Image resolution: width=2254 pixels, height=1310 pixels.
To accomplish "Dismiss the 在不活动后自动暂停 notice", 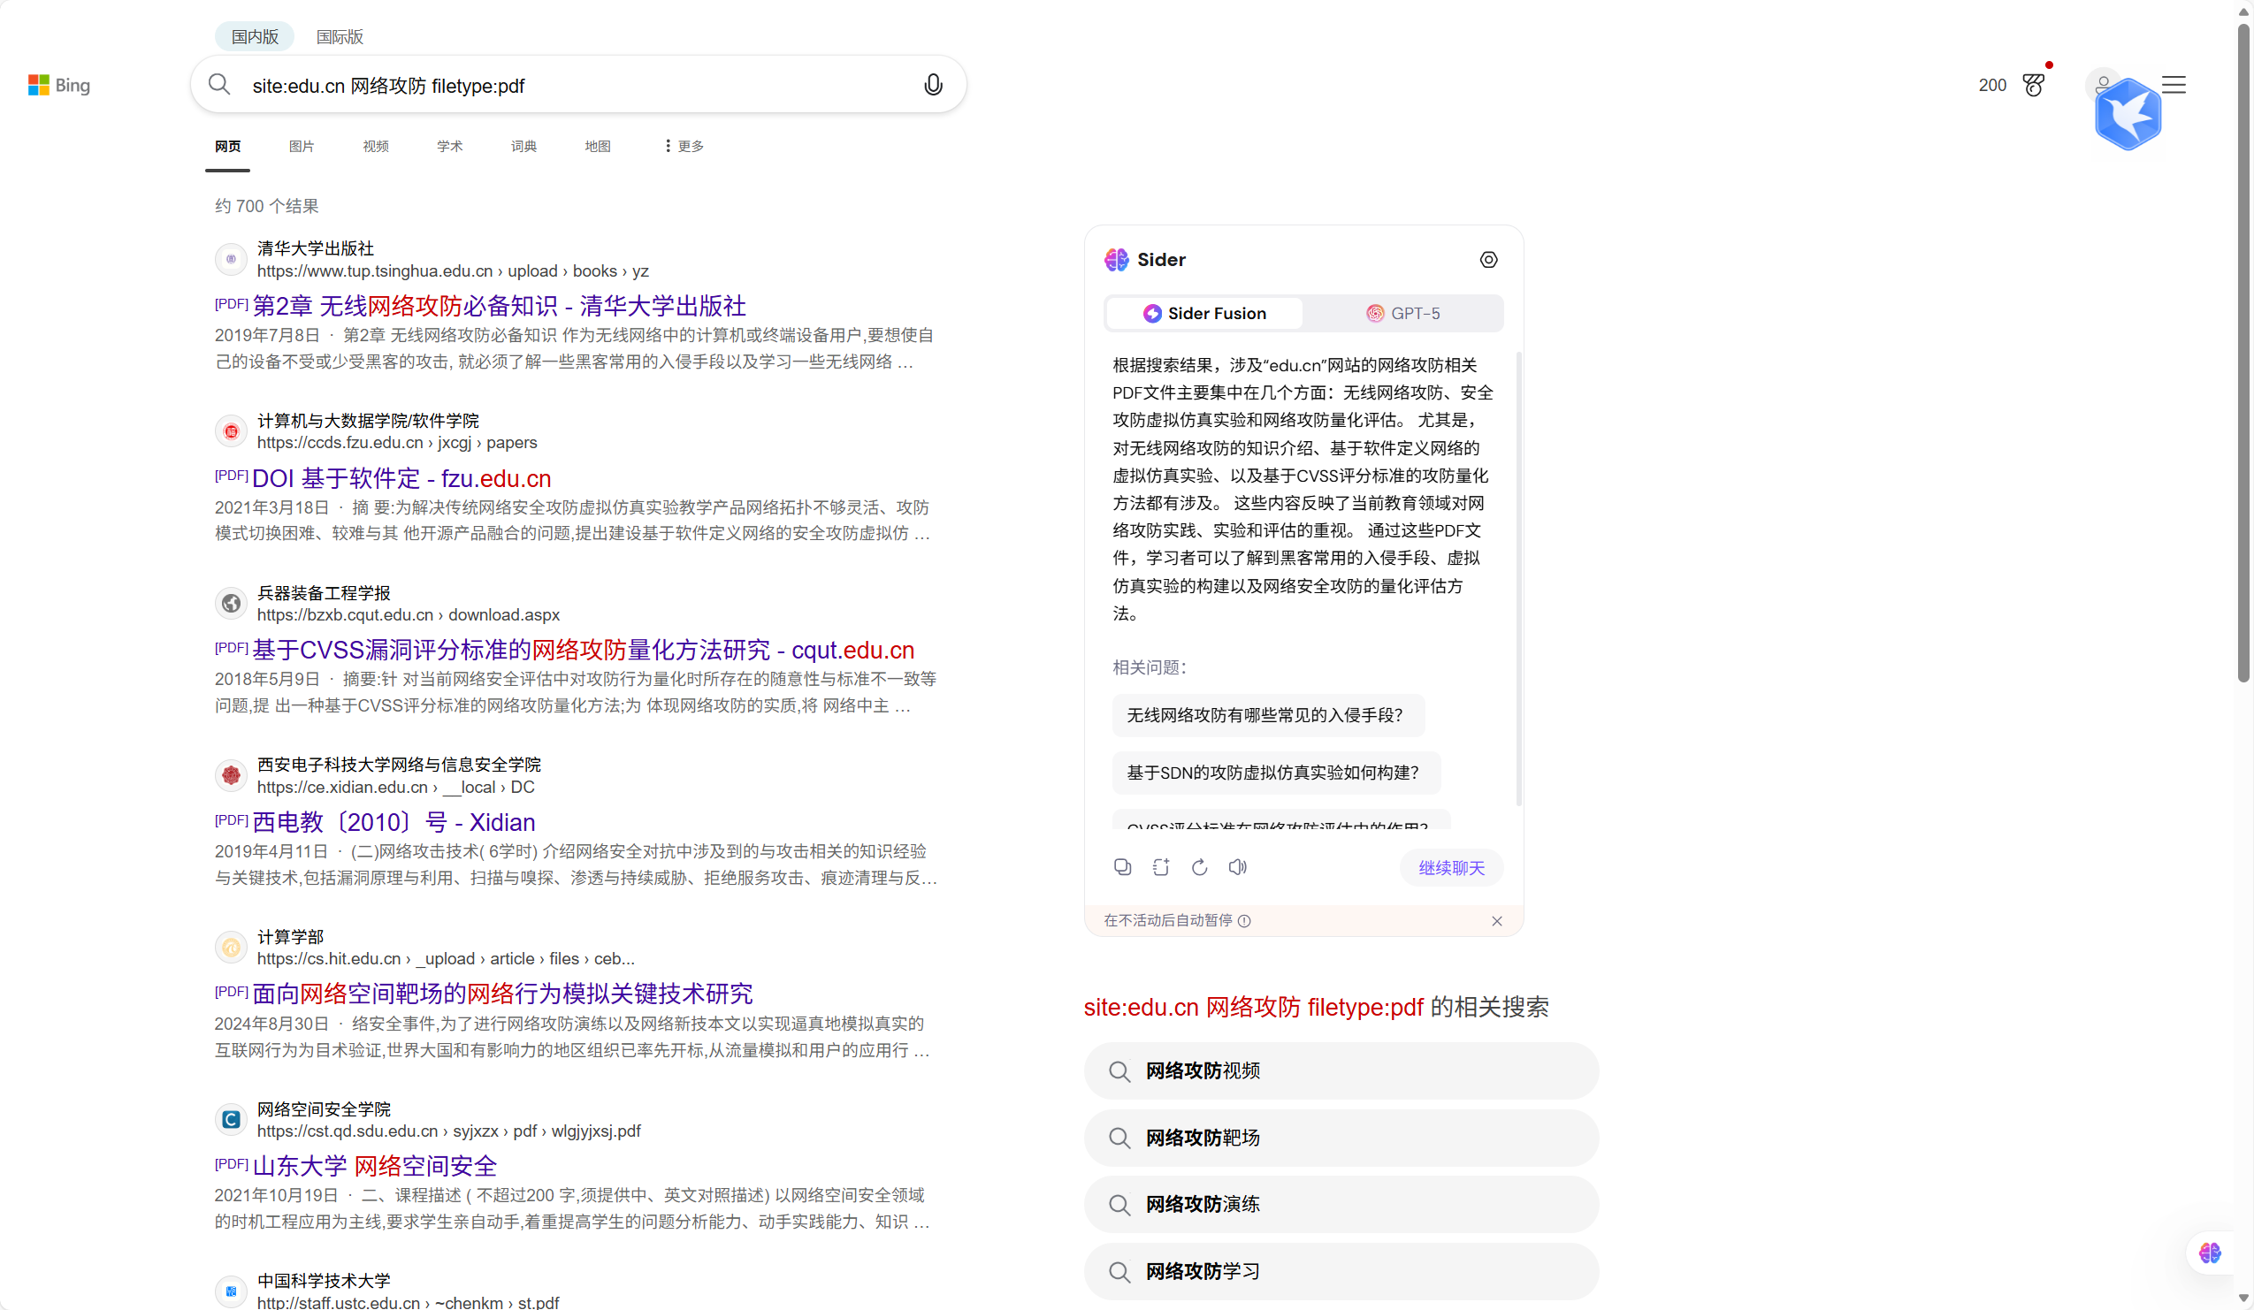I will (1497, 920).
